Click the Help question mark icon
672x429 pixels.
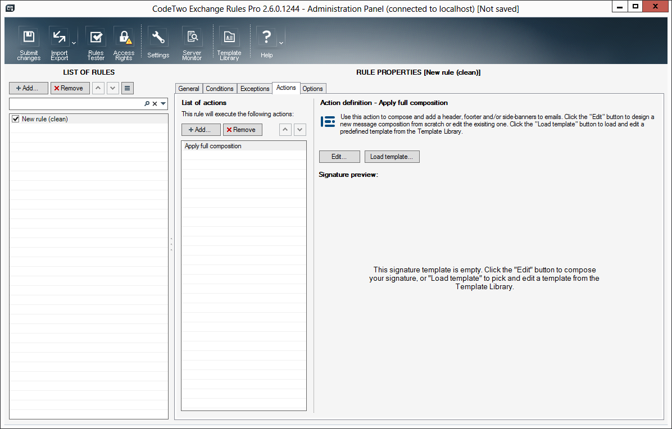[x=267, y=38]
